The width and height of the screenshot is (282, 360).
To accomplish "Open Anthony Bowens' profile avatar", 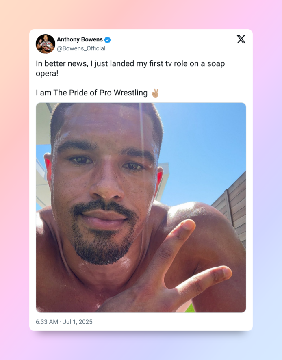I will [45, 44].
